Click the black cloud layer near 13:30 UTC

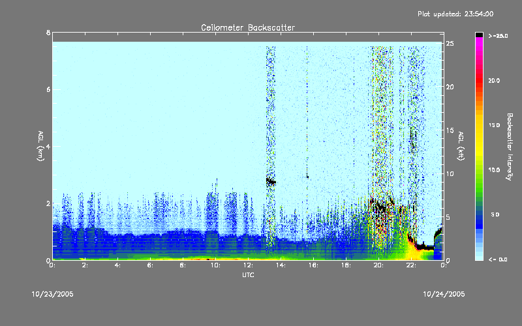click(271, 181)
